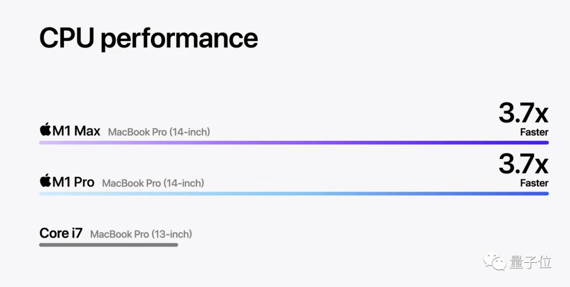Click the Faster label above the purple bar
The width and height of the screenshot is (570, 287).
(x=534, y=132)
